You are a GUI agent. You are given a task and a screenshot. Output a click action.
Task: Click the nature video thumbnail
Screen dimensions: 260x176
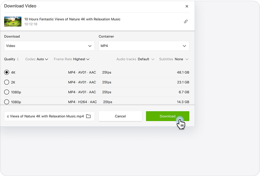(13, 21)
